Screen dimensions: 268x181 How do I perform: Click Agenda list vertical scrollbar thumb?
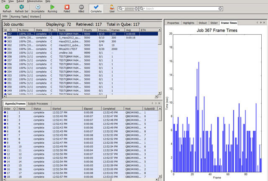(160, 116)
